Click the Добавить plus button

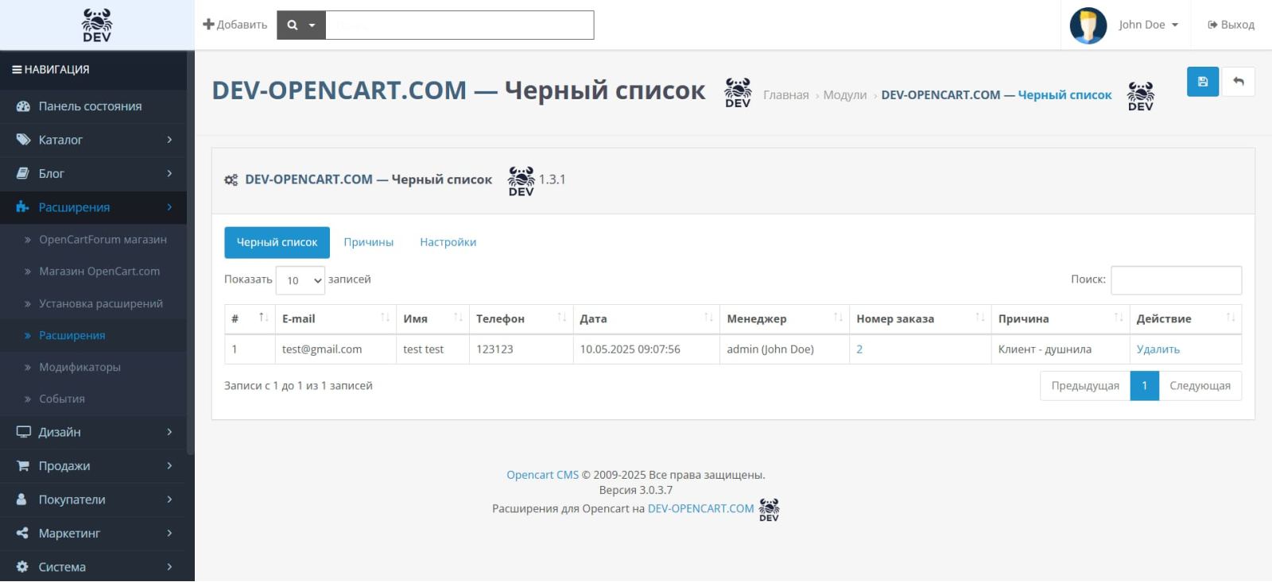point(235,25)
